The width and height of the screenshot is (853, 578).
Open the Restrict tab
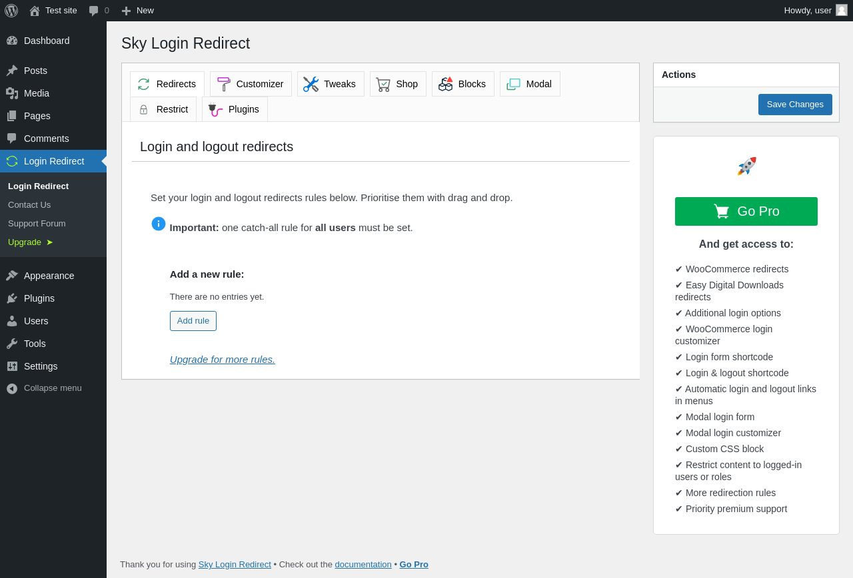pyautogui.click(x=163, y=109)
